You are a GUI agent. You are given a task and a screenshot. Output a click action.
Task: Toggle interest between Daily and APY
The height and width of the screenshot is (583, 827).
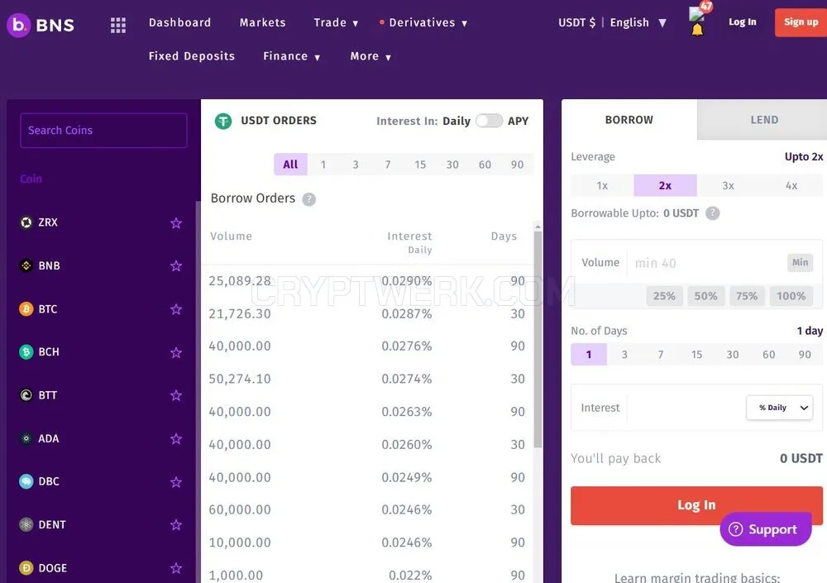(x=489, y=121)
